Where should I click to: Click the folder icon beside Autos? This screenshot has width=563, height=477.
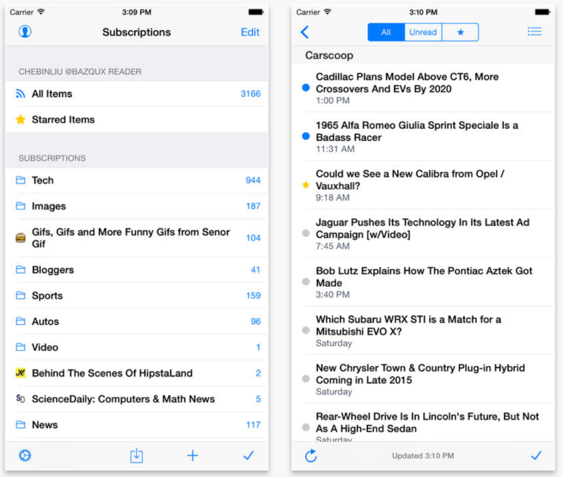[20, 321]
